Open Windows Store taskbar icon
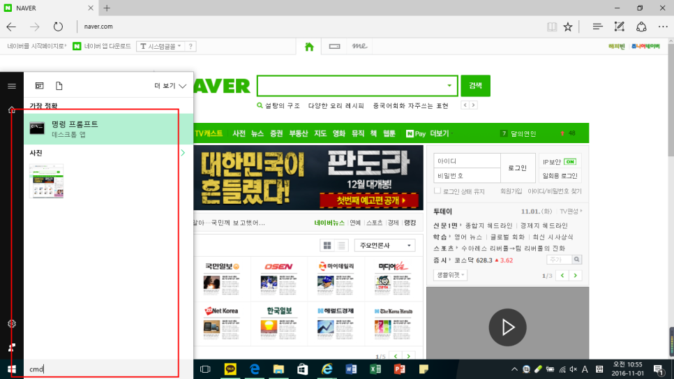This screenshot has height=379, width=674. tap(303, 369)
